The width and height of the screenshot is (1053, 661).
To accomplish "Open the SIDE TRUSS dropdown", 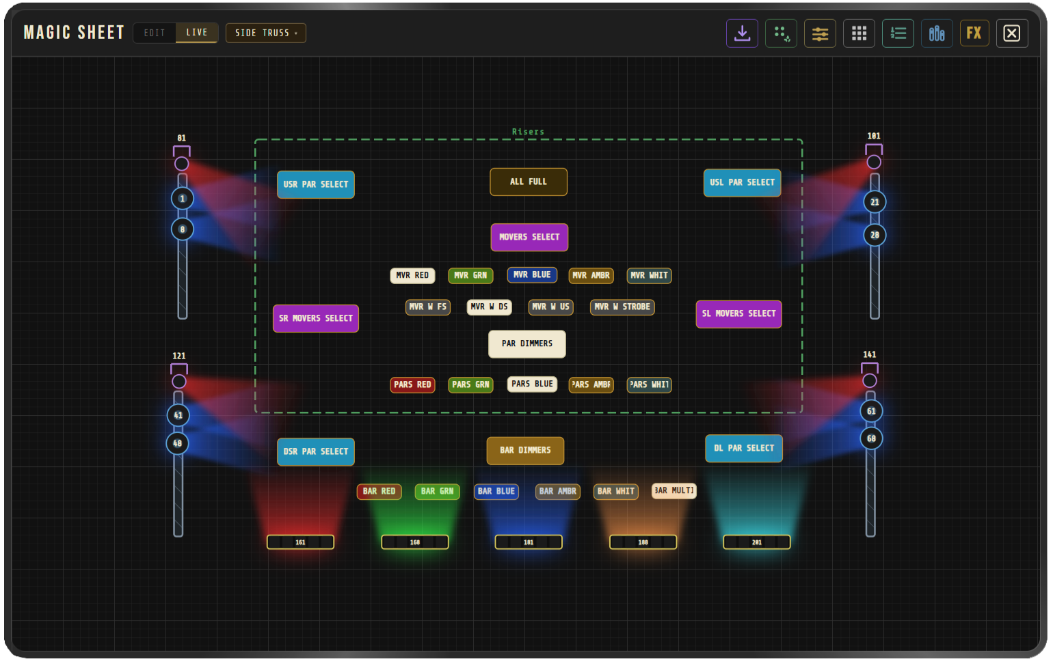I will [x=266, y=33].
